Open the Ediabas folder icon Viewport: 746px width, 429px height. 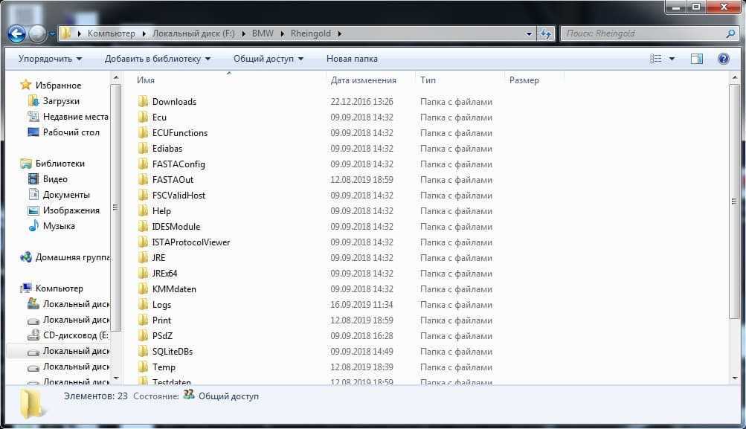tap(144, 149)
